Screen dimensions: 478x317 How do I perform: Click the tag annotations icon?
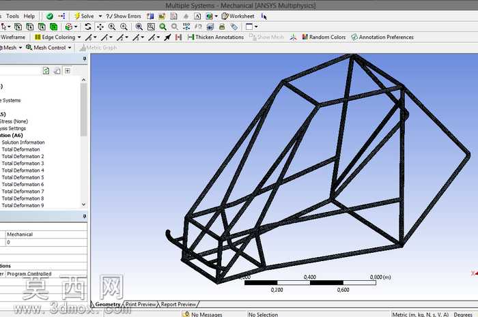tap(234, 27)
